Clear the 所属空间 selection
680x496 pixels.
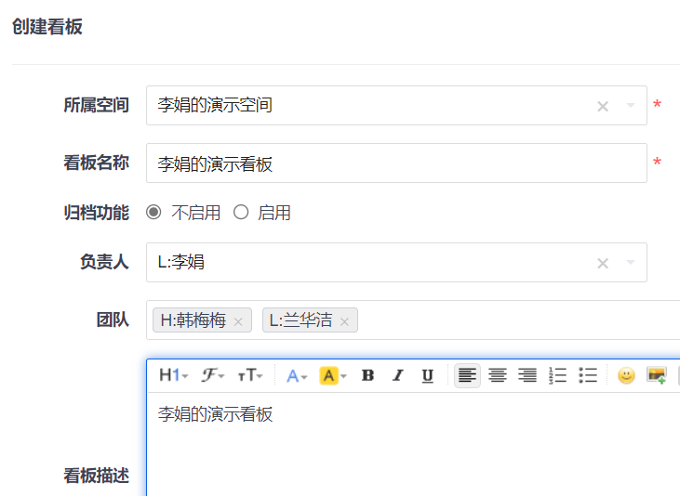click(603, 106)
